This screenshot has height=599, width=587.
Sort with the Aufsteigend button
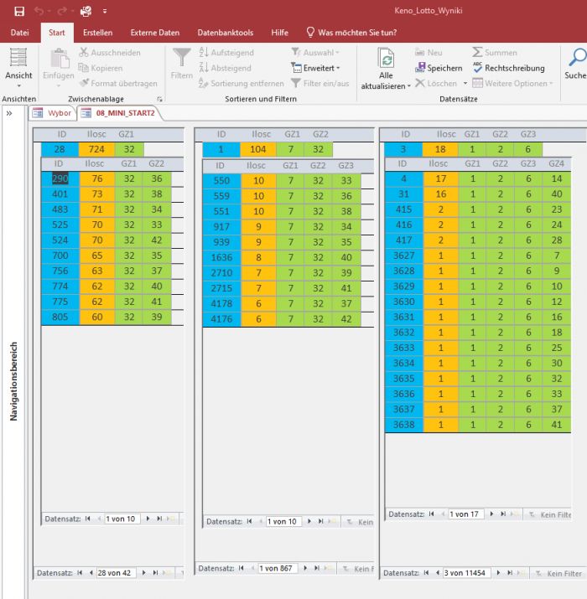coord(226,52)
